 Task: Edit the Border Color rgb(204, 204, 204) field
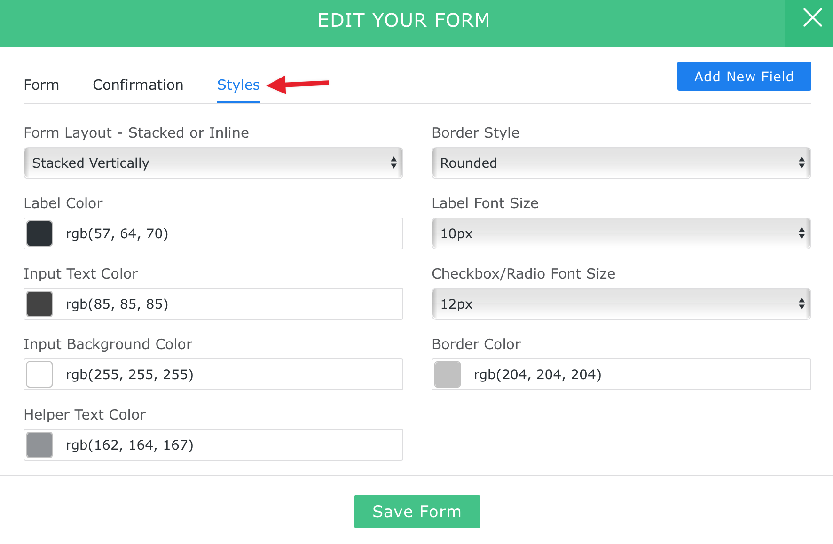(621, 374)
